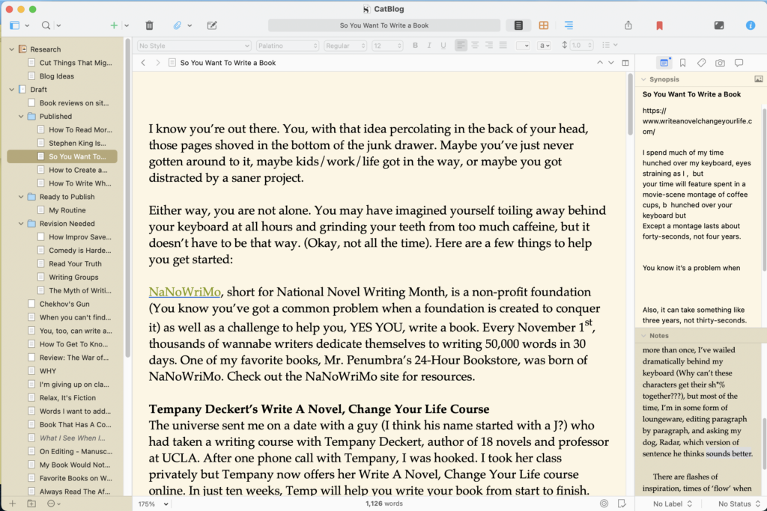Collapse the Research folder
This screenshot has width=767, height=511.
point(12,49)
